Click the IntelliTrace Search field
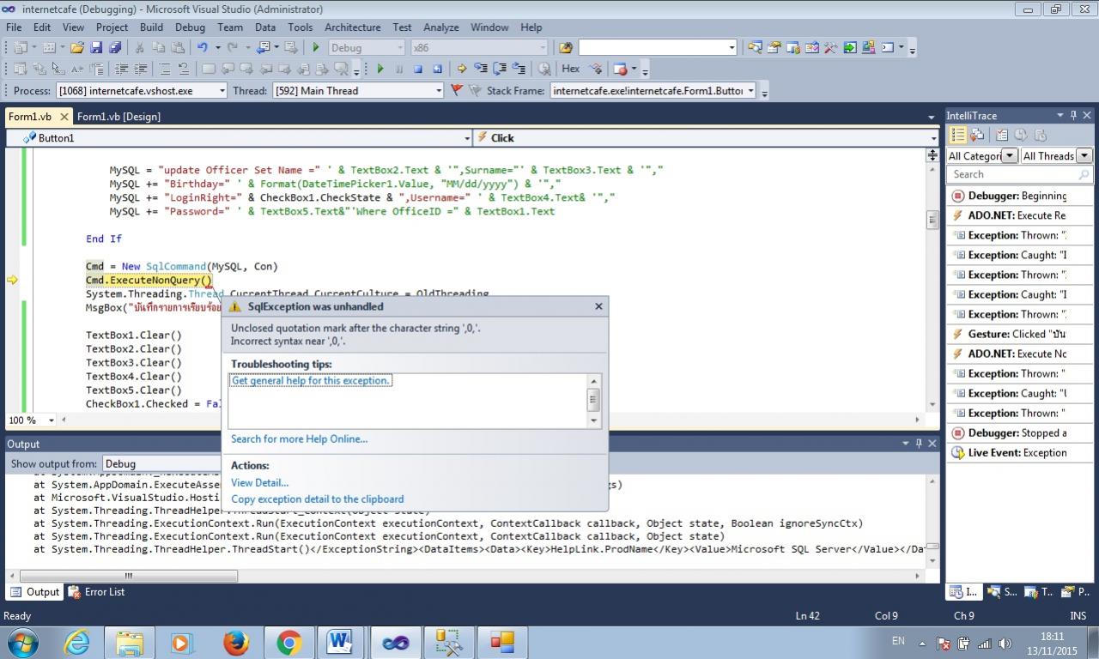The image size is (1099, 659). (1011, 175)
